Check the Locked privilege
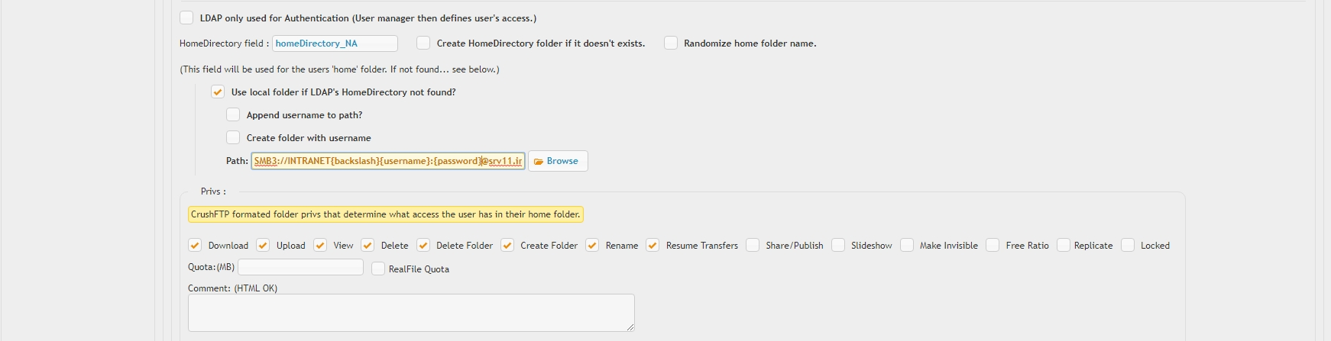This screenshot has height=341, width=1331. [1128, 245]
